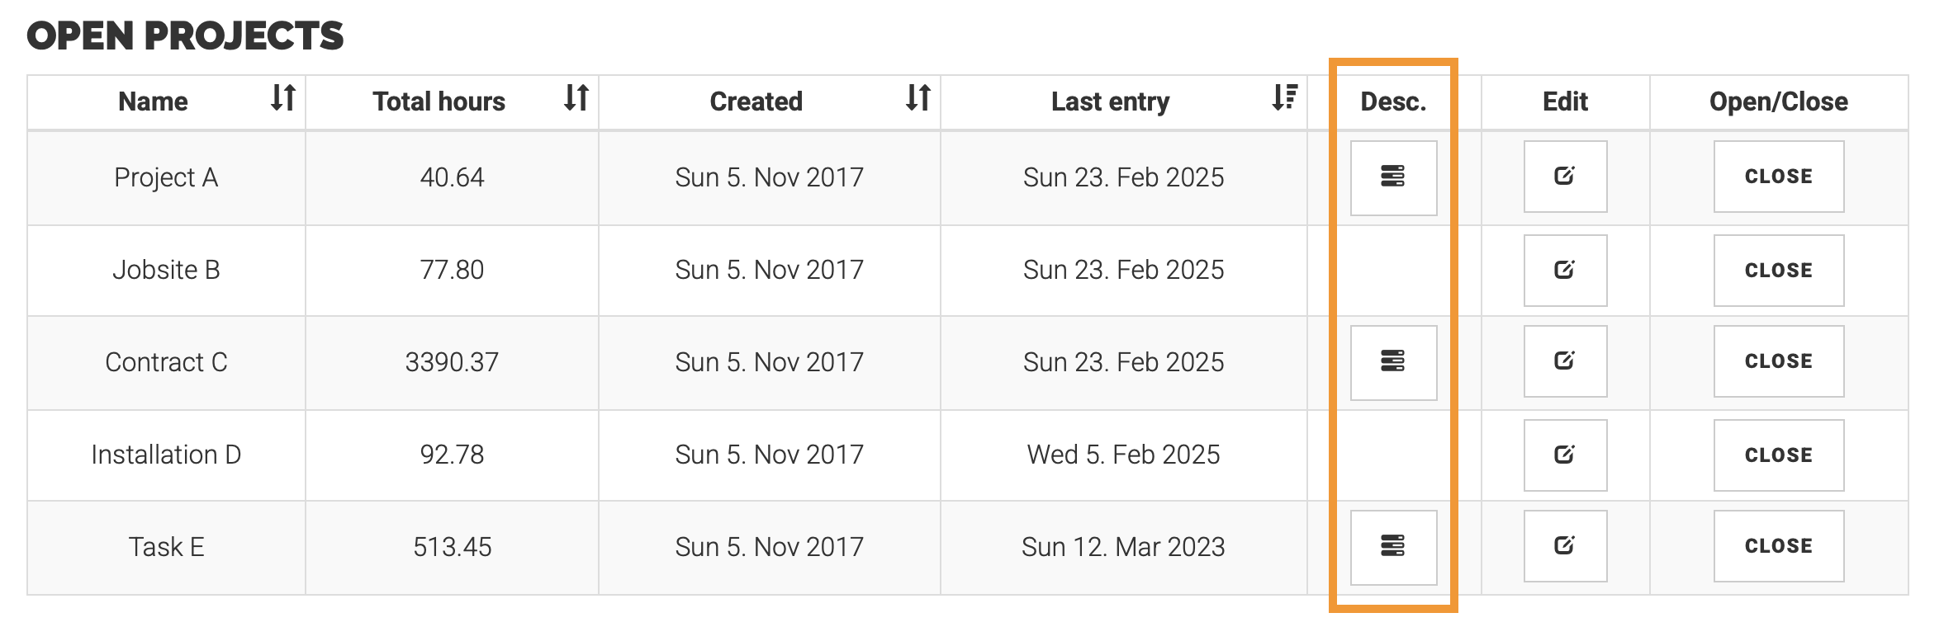Edit the Task E entry
The width and height of the screenshot is (1944, 627).
tap(1564, 546)
